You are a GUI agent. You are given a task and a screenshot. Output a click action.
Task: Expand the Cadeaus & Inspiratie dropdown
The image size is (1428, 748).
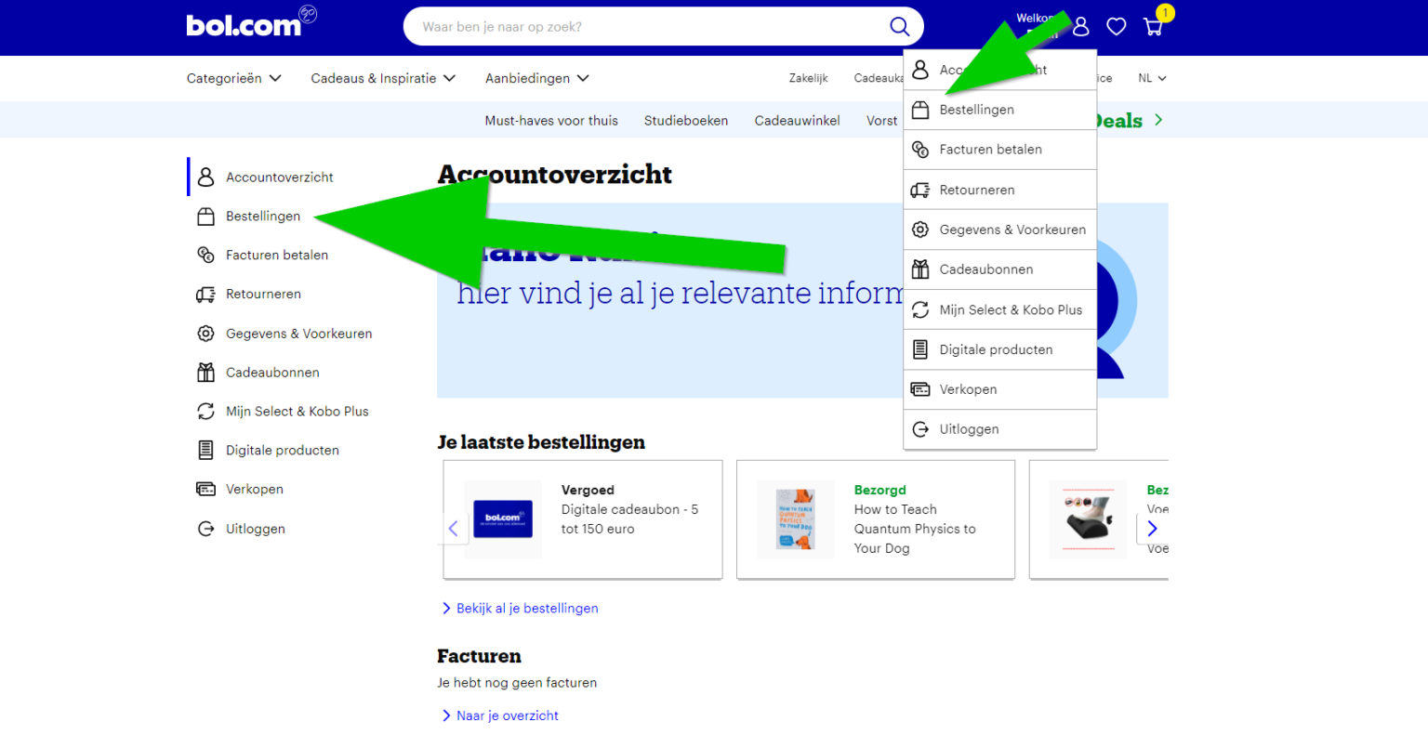point(383,78)
